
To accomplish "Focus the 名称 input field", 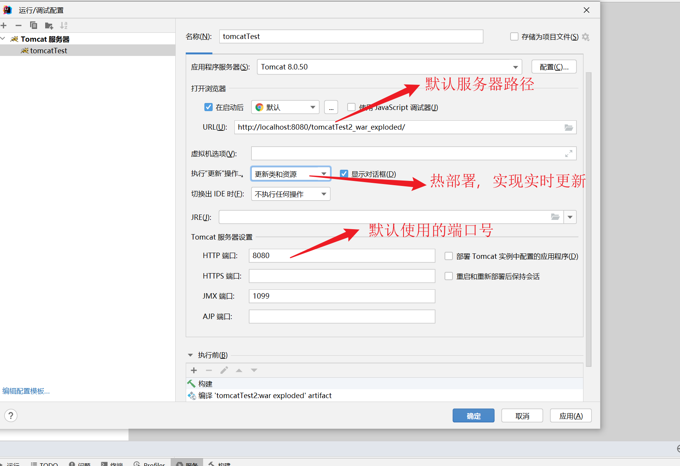I will [351, 36].
